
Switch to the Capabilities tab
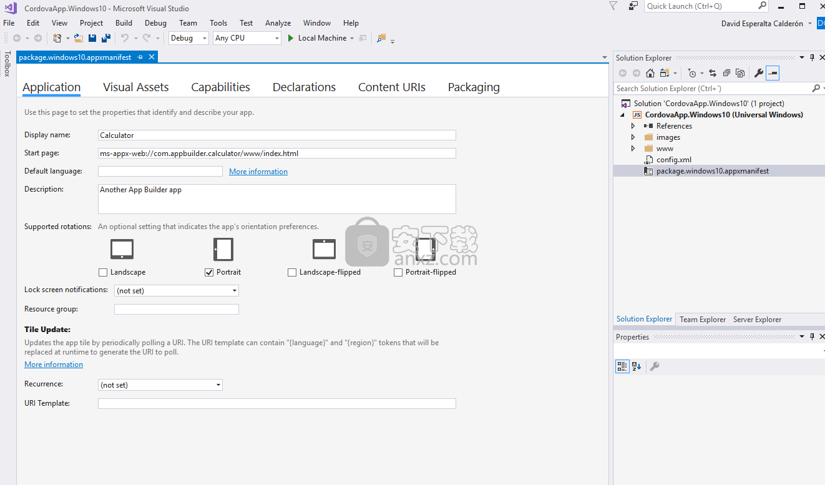(x=221, y=87)
